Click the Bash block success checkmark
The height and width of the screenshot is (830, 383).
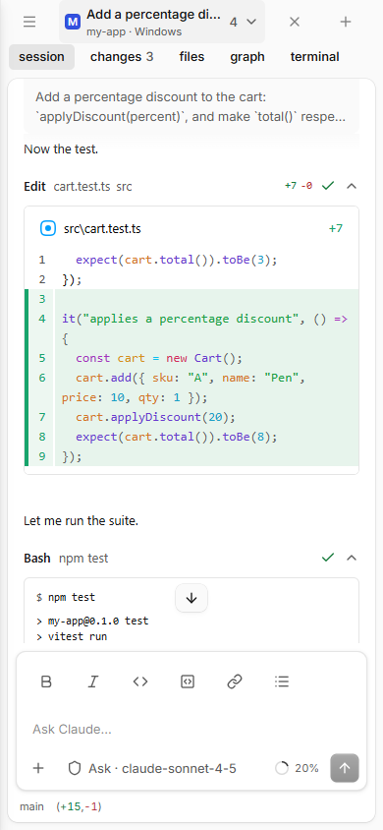pos(328,558)
